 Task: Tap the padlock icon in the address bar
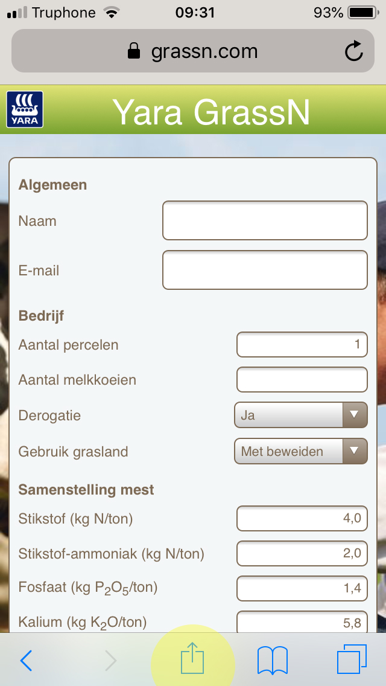pyautogui.click(x=134, y=51)
